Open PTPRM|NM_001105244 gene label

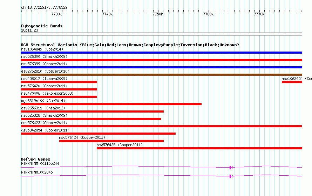40,163
